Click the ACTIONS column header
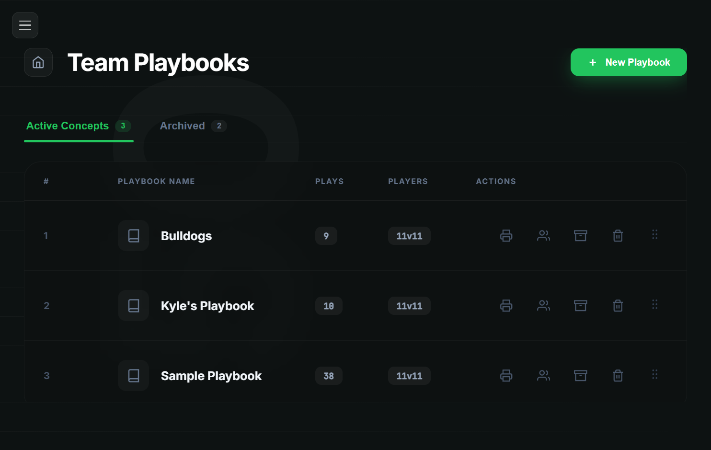This screenshot has width=711, height=450. pyautogui.click(x=496, y=181)
